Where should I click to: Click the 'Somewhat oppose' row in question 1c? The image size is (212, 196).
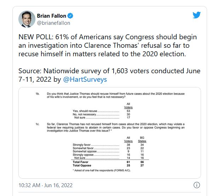tap(108, 151)
